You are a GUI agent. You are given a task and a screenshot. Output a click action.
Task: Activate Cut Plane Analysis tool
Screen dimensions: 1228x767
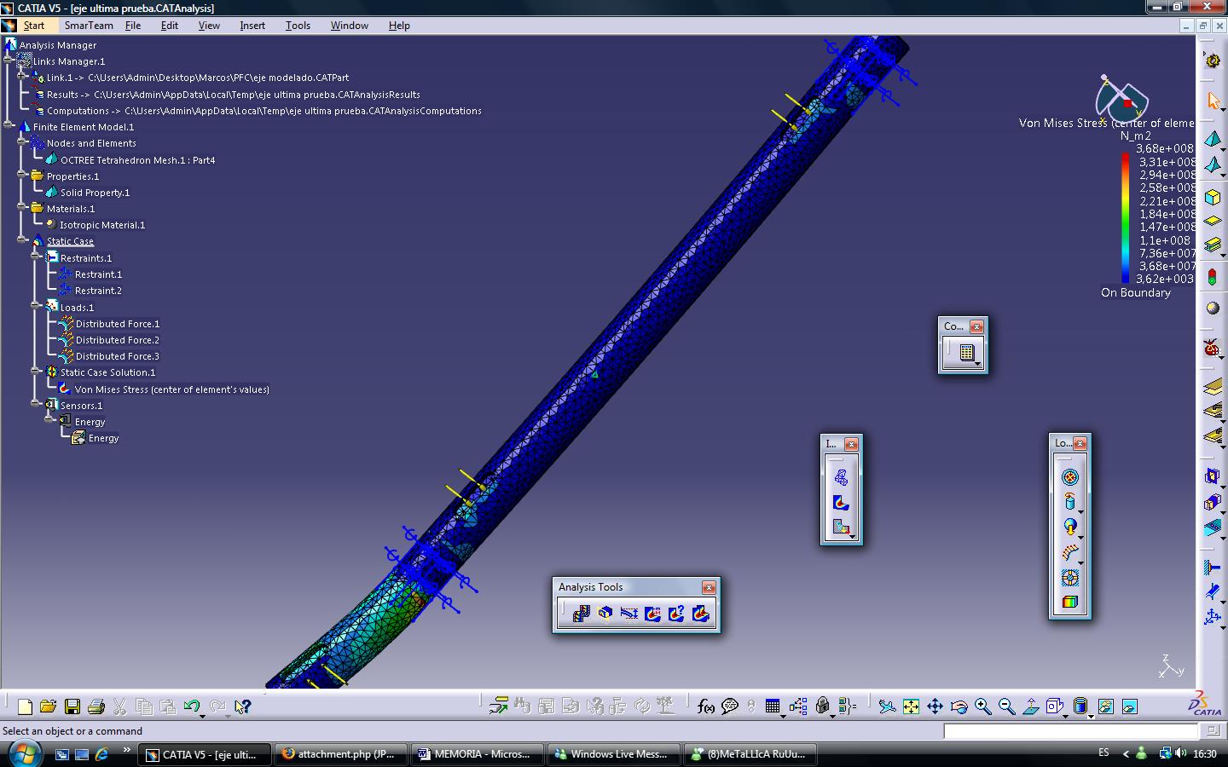click(605, 613)
